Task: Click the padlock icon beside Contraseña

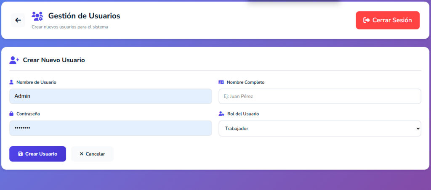Action: [x=11, y=114]
